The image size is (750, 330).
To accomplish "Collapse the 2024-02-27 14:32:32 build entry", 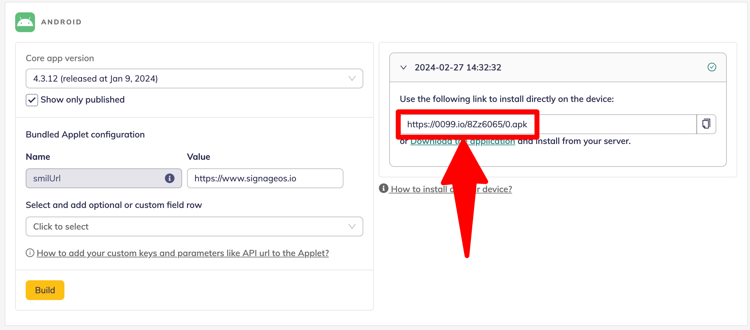I will point(403,67).
